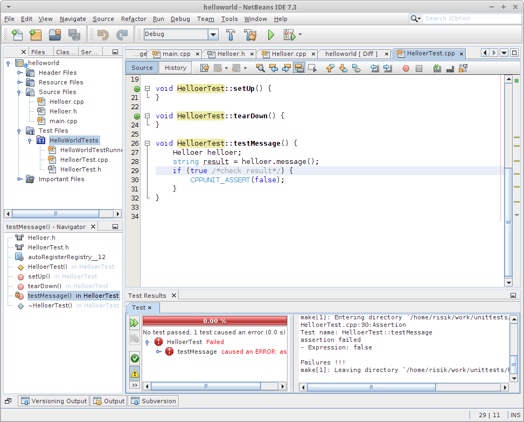The width and height of the screenshot is (524, 422).
Task: Click the Search (Ctrl+I) input field
Action: point(468,18)
